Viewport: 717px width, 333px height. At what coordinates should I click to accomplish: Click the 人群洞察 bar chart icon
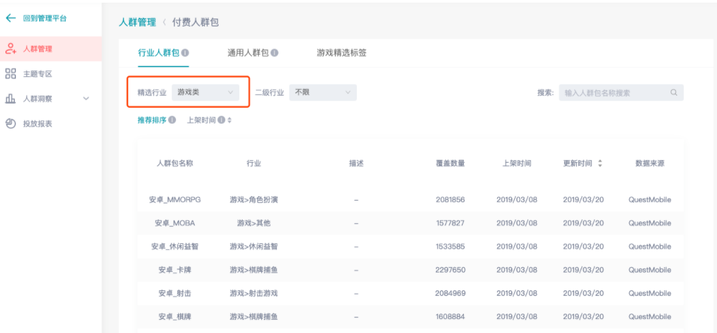click(11, 98)
